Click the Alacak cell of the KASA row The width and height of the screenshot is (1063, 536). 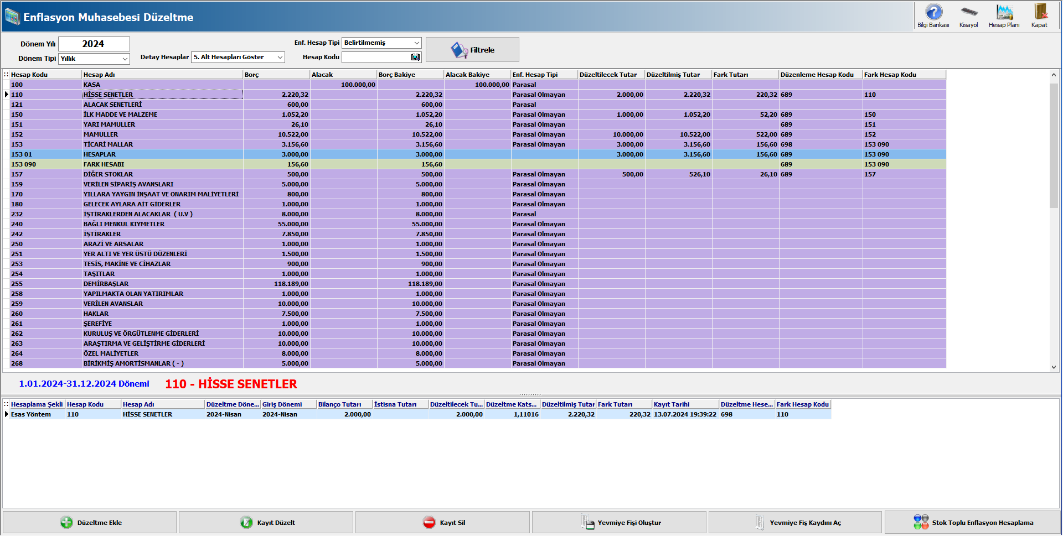[x=343, y=85]
